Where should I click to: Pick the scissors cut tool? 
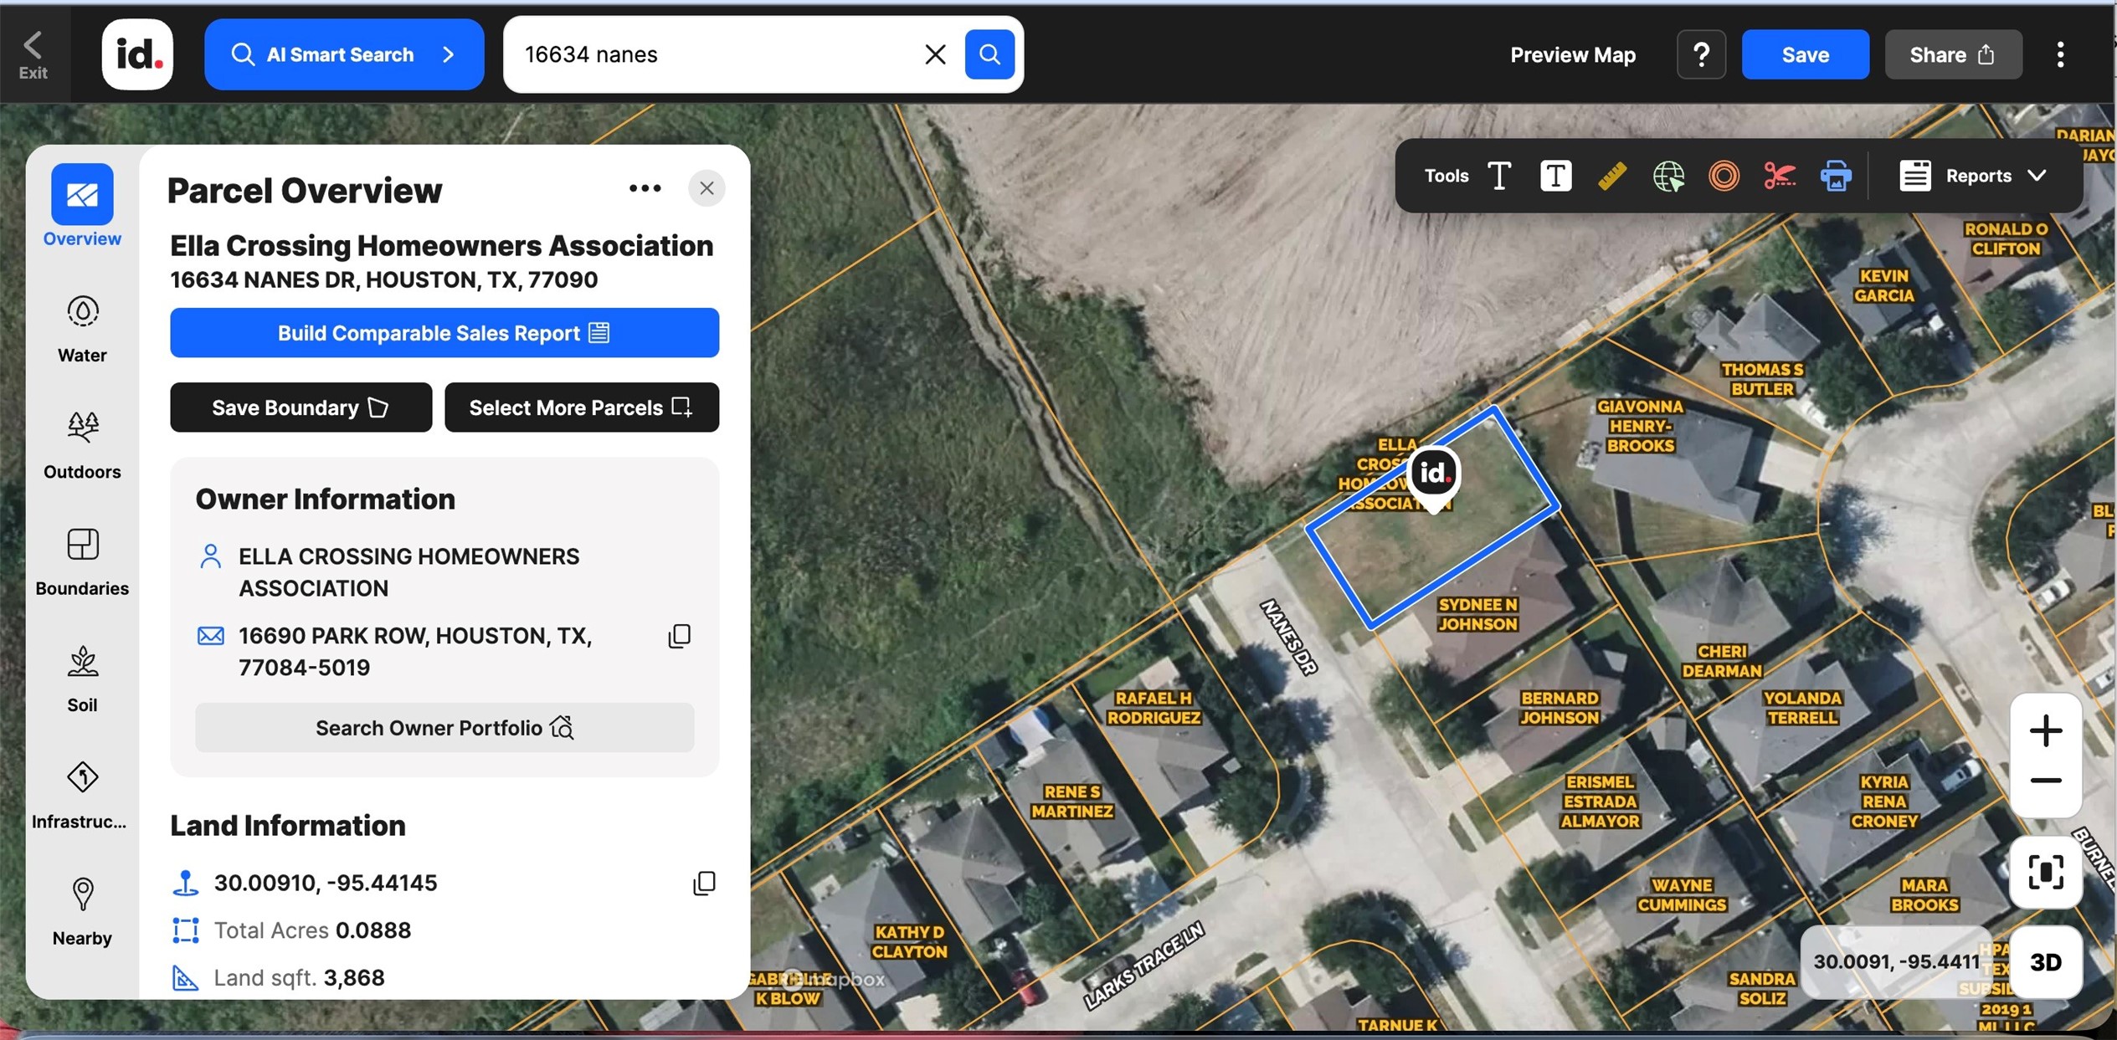pyautogui.click(x=1780, y=176)
